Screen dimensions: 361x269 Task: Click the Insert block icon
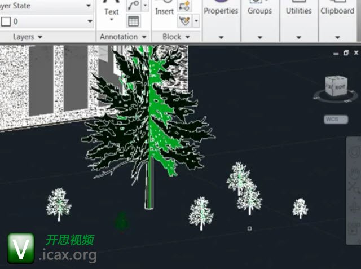164,11
